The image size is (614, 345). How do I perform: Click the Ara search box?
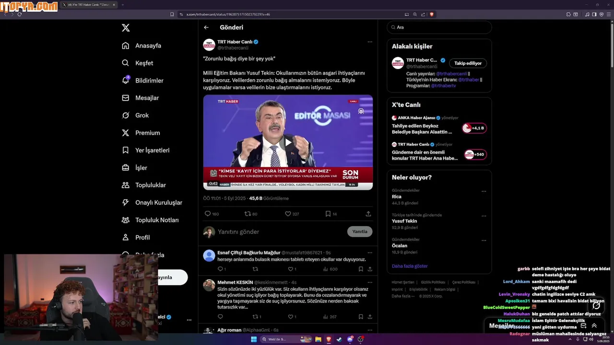(439, 27)
